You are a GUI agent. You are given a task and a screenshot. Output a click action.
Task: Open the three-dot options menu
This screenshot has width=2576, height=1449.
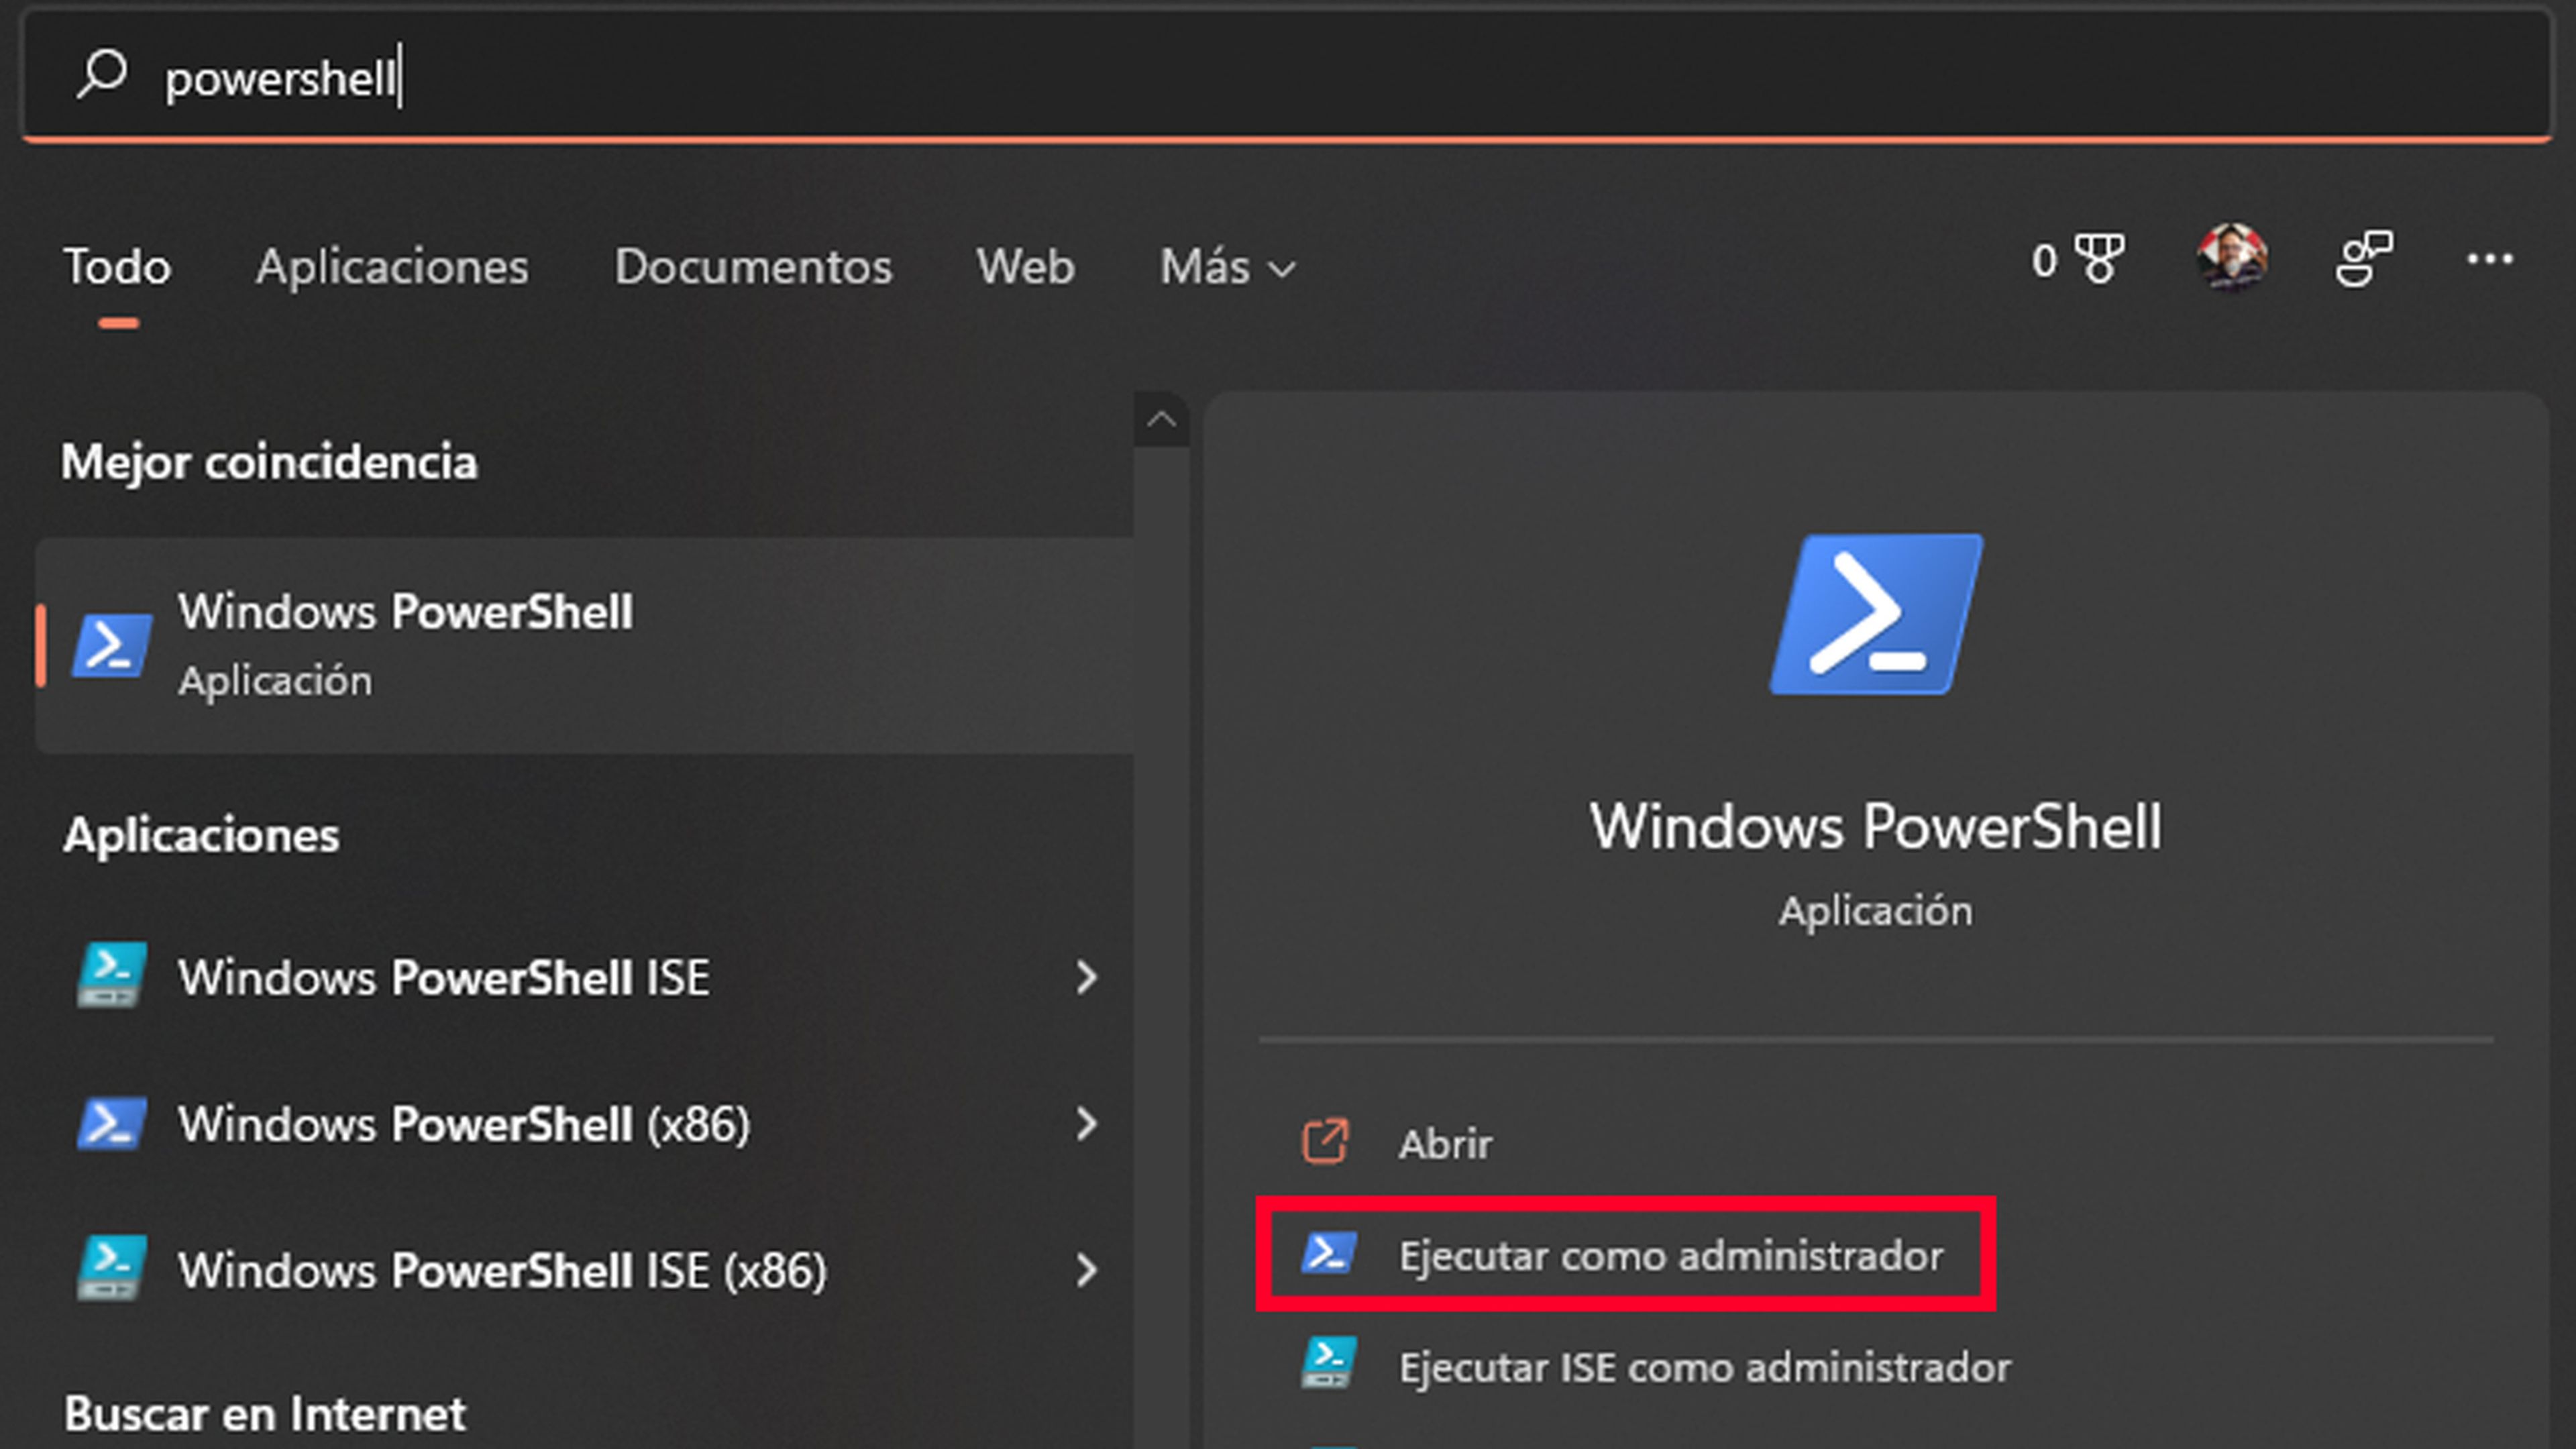click(x=2489, y=260)
